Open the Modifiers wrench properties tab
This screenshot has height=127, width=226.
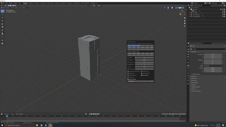click(x=188, y=68)
